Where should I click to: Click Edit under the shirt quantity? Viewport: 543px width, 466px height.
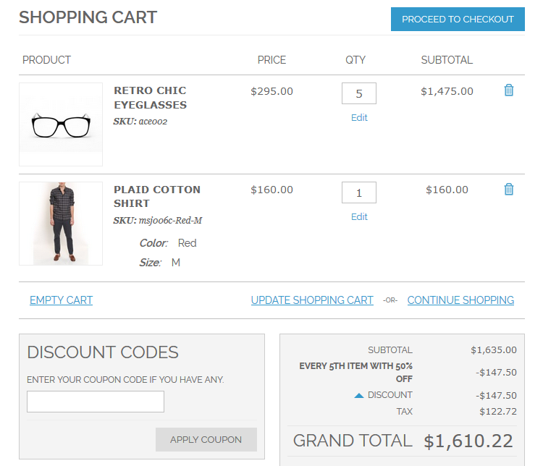tap(359, 217)
